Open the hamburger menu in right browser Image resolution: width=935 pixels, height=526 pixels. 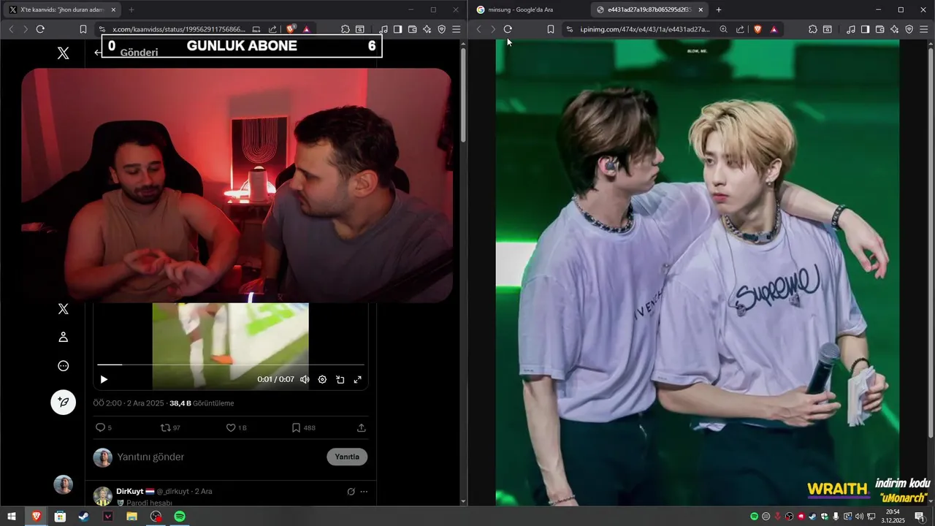click(923, 29)
